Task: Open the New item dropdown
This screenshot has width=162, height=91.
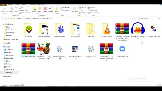Action: (64, 8)
